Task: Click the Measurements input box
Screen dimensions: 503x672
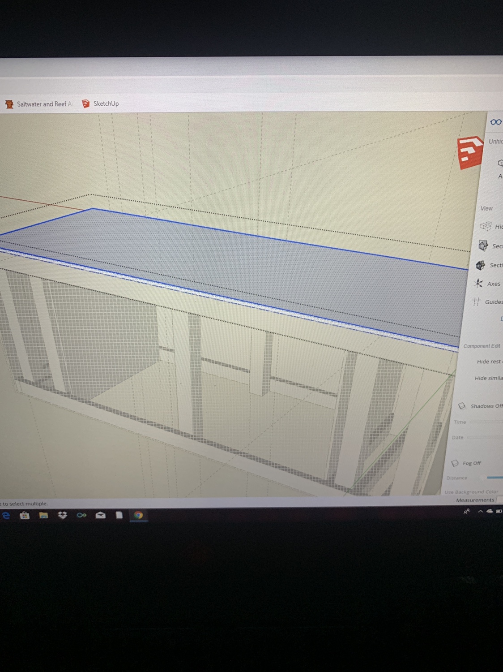Action: 500,500
